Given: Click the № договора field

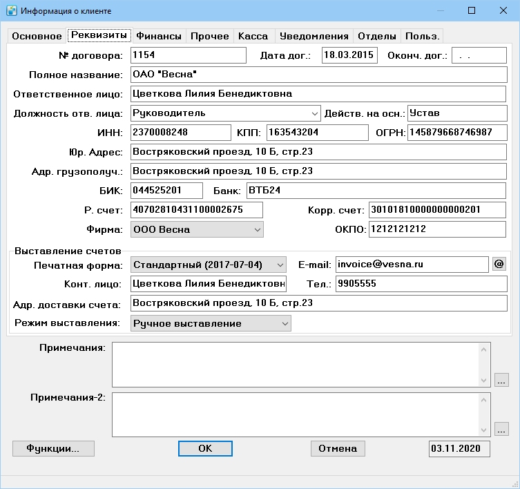Looking at the screenshot, I should click(189, 55).
